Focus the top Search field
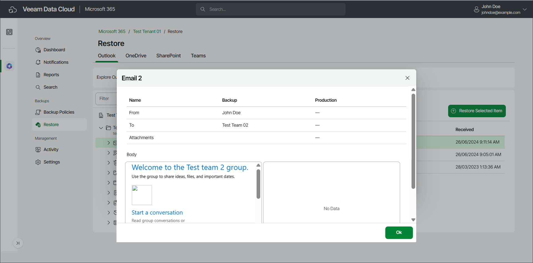 click(x=271, y=9)
